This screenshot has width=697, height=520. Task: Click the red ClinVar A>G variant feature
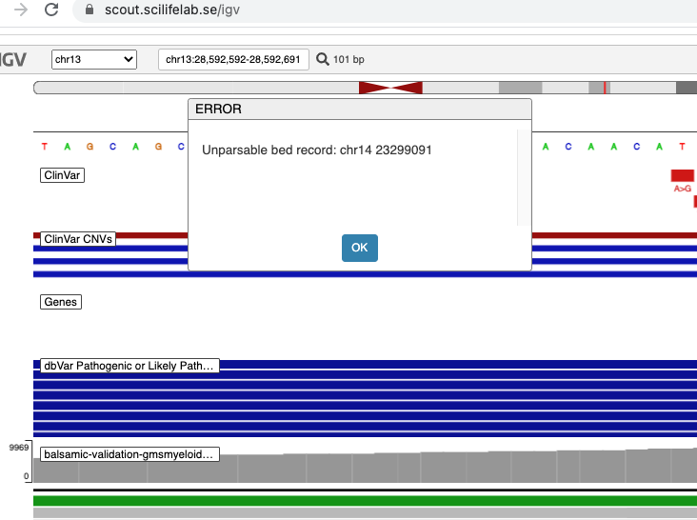click(x=683, y=175)
